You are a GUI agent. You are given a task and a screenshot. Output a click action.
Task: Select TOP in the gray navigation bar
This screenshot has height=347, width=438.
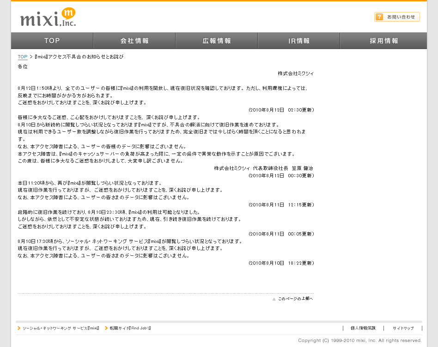coord(52,41)
